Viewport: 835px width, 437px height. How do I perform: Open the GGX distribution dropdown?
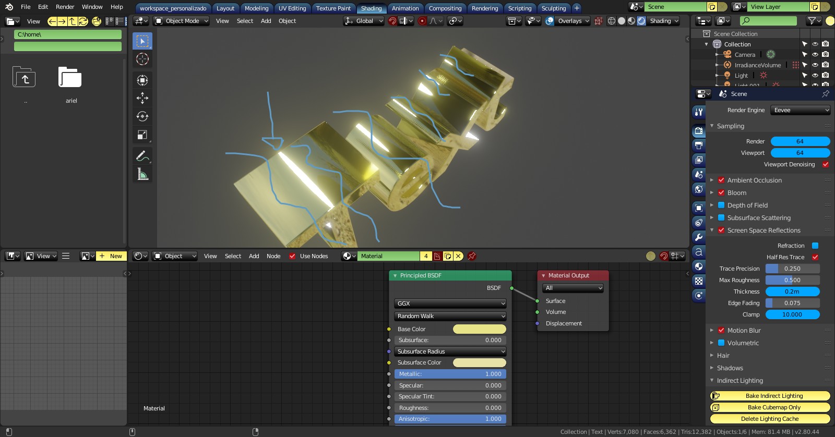(x=450, y=304)
